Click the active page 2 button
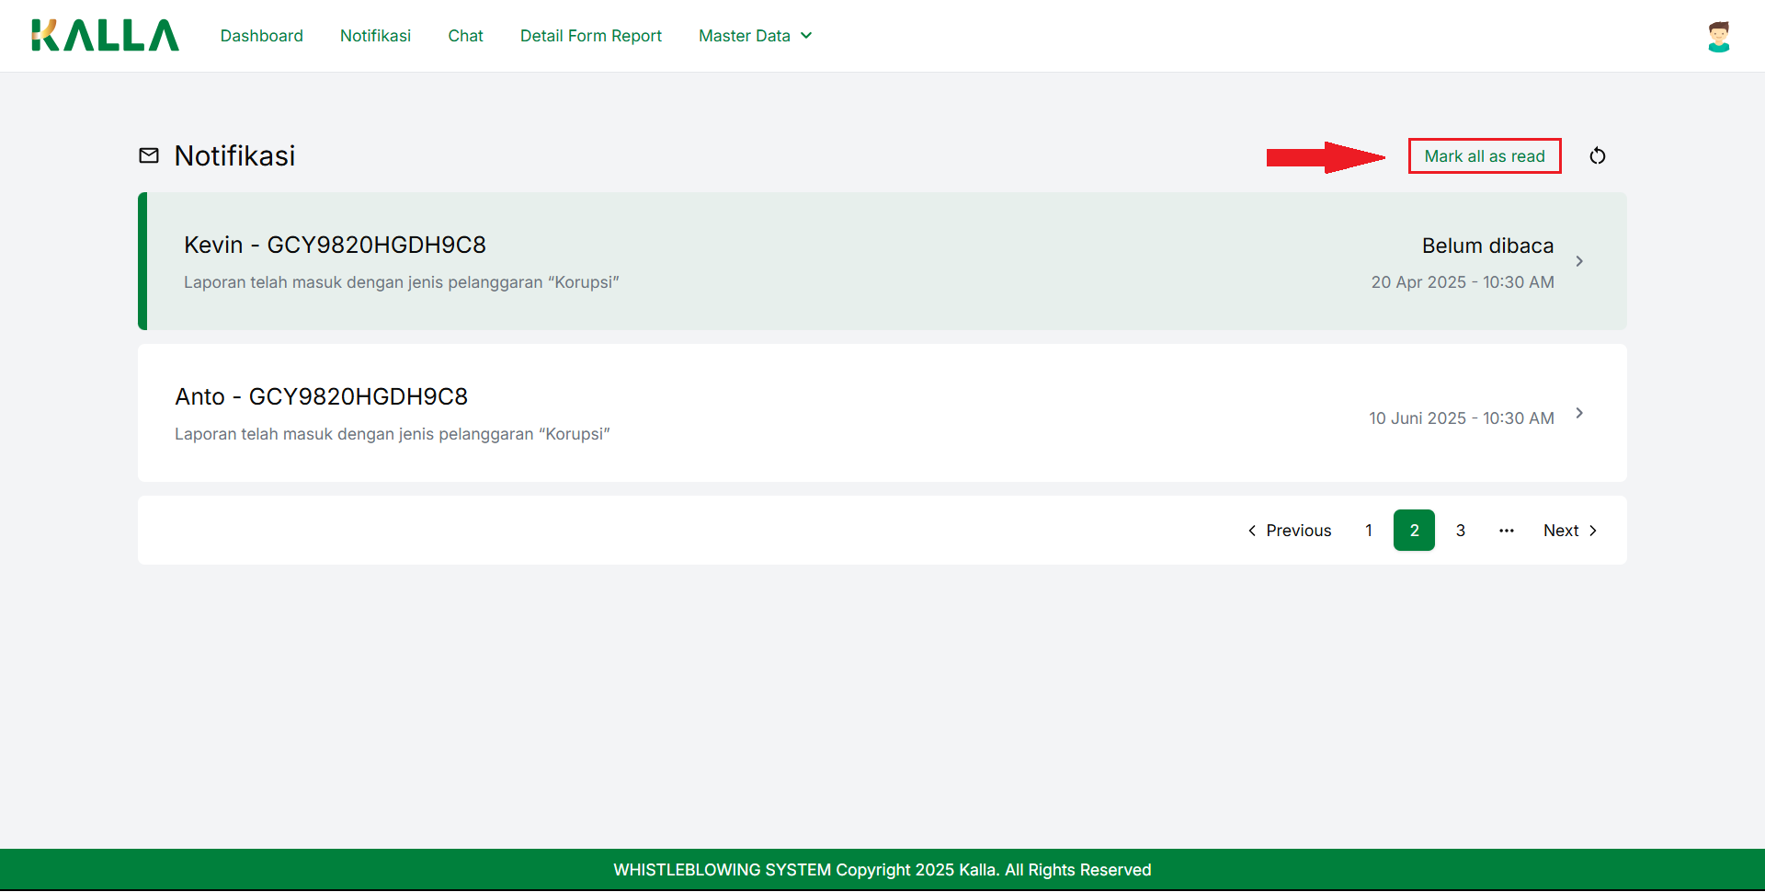Screen dimensions: 1765x892 [x=1414, y=531]
